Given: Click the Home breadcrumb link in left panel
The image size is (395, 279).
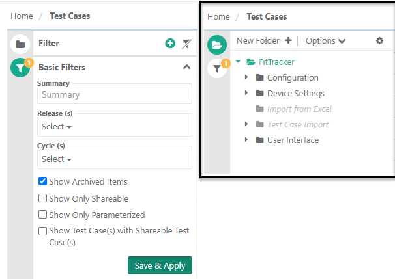Looking at the screenshot, I should [x=22, y=16].
